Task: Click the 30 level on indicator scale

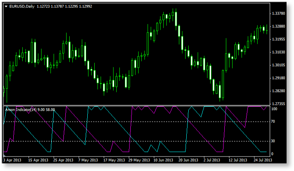Action: (x=274, y=141)
